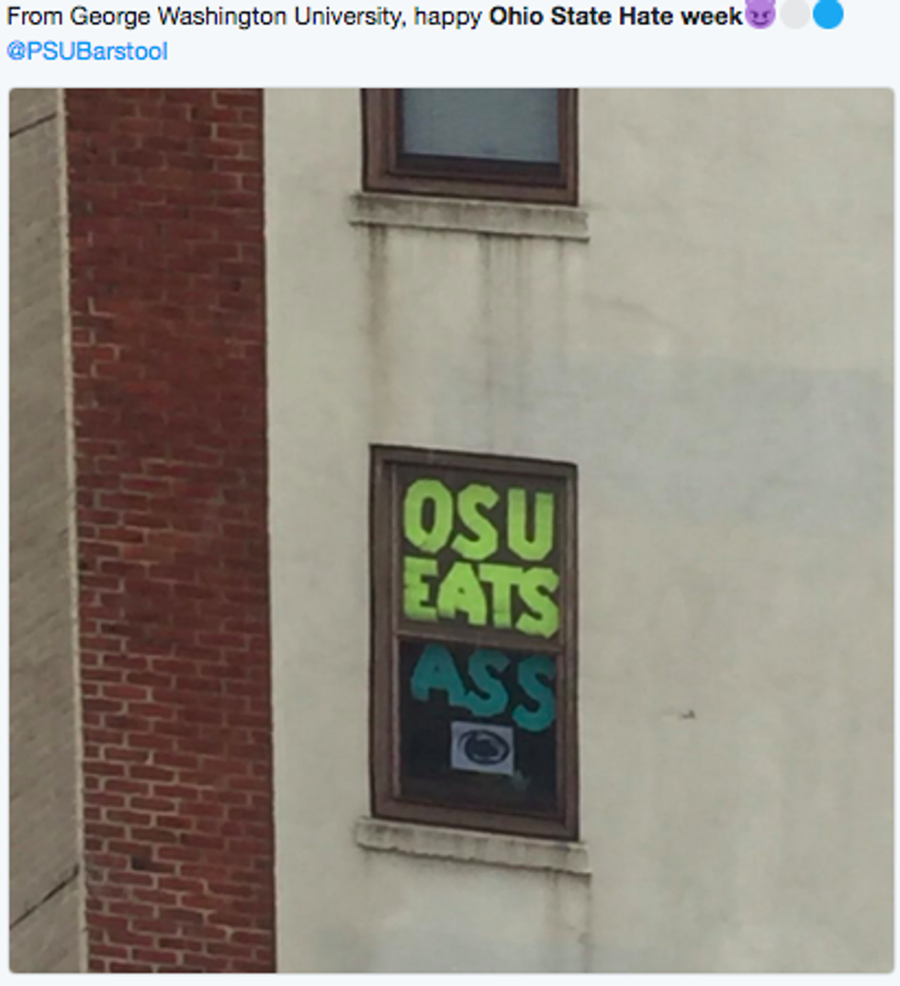Click the blue circle emoji
This screenshot has height=986, width=900.
click(828, 14)
